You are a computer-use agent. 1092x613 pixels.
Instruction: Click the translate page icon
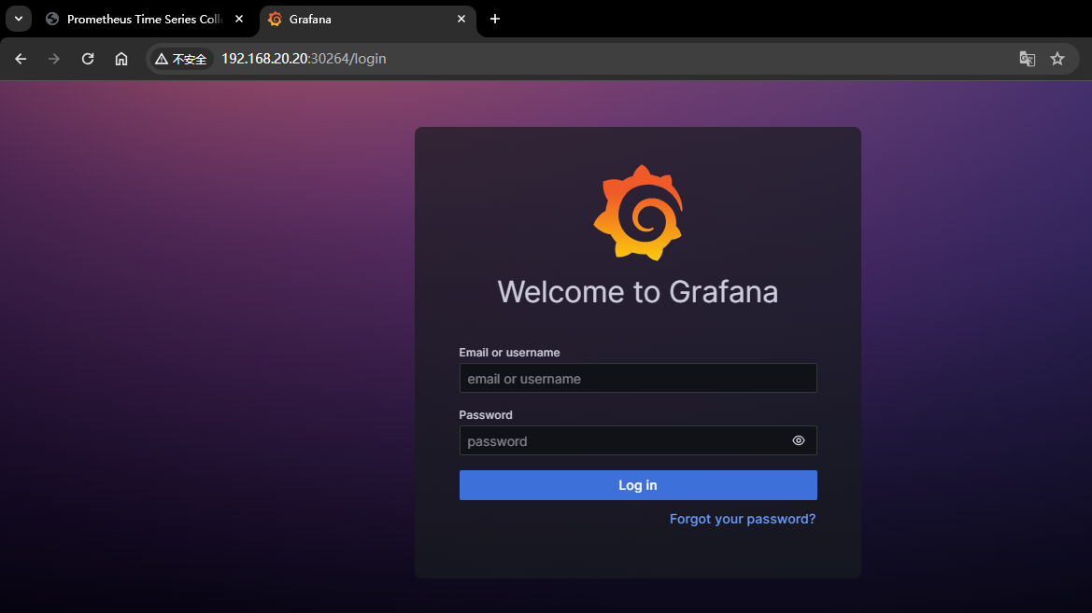click(x=1027, y=59)
